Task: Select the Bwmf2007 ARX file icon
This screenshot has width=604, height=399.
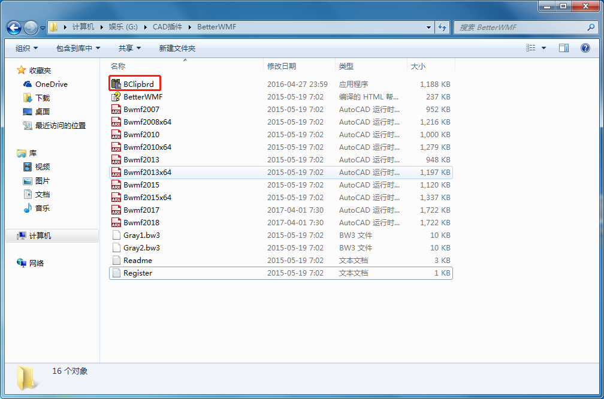Action: tap(116, 110)
